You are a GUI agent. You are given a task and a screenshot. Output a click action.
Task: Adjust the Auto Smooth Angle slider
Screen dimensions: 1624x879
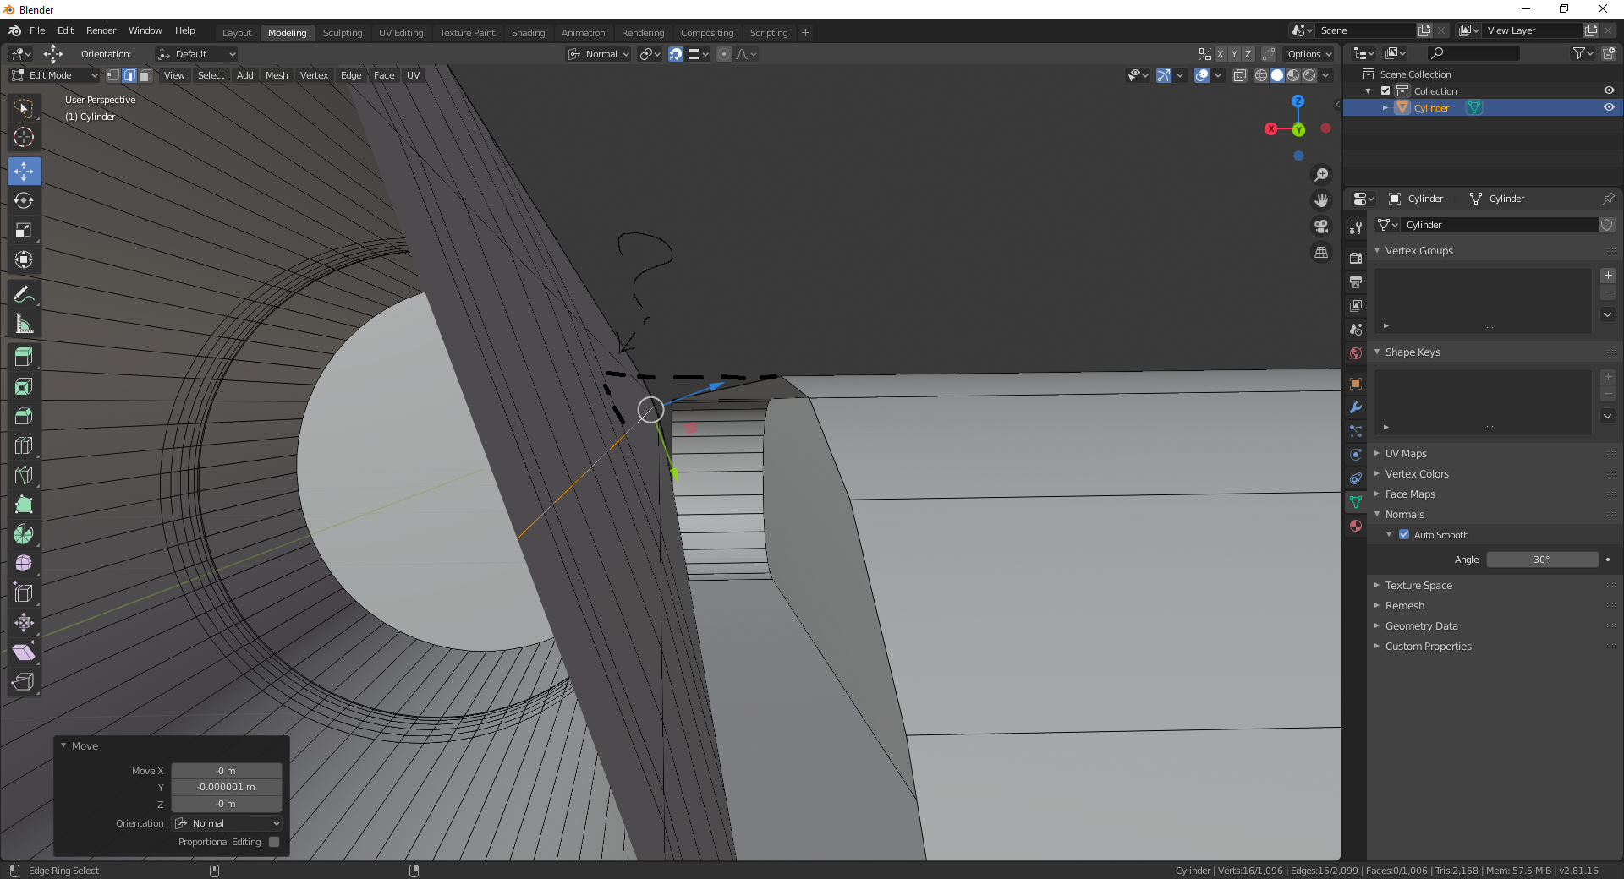point(1542,560)
